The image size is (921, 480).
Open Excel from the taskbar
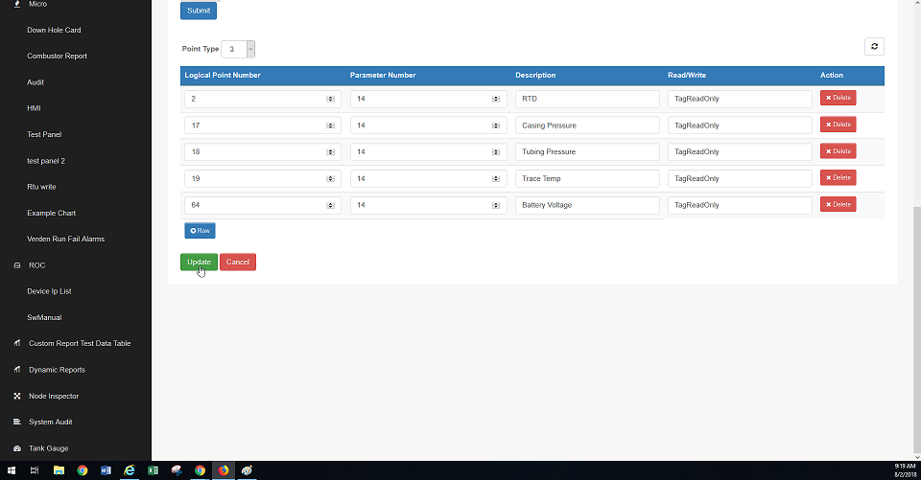153,470
